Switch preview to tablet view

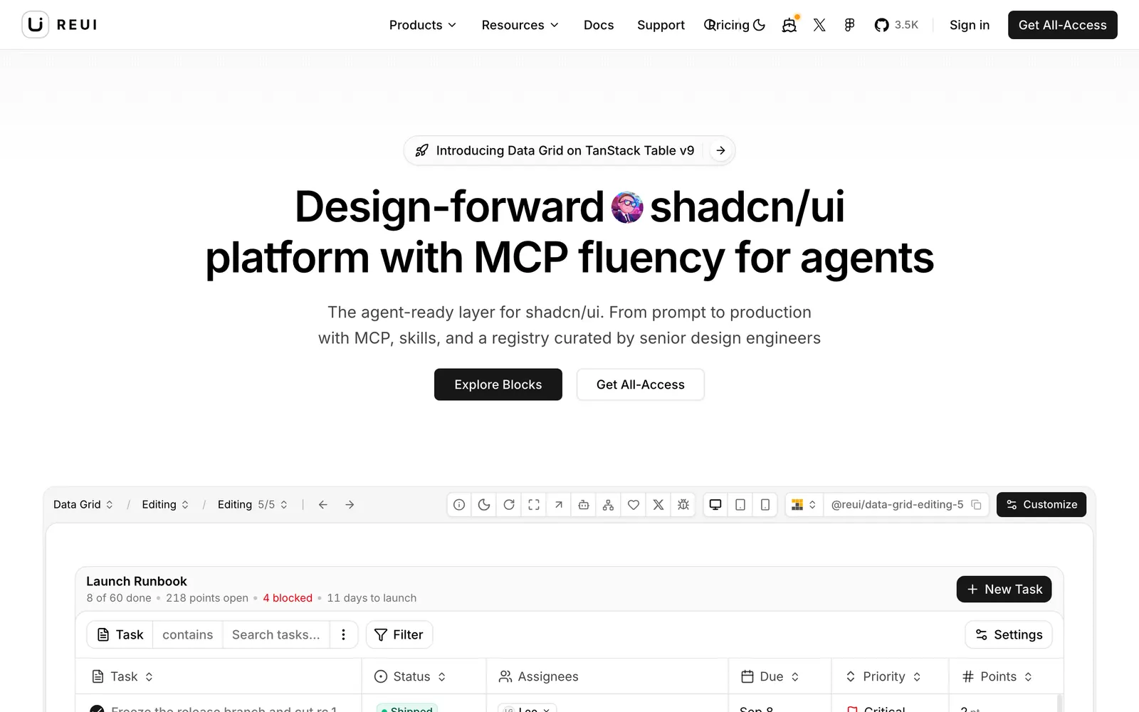click(x=740, y=505)
